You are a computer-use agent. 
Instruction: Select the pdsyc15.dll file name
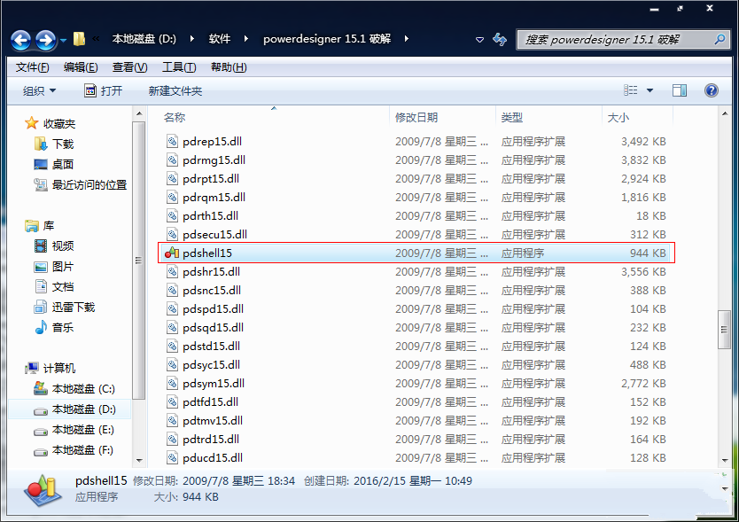pyautogui.click(x=211, y=364)
